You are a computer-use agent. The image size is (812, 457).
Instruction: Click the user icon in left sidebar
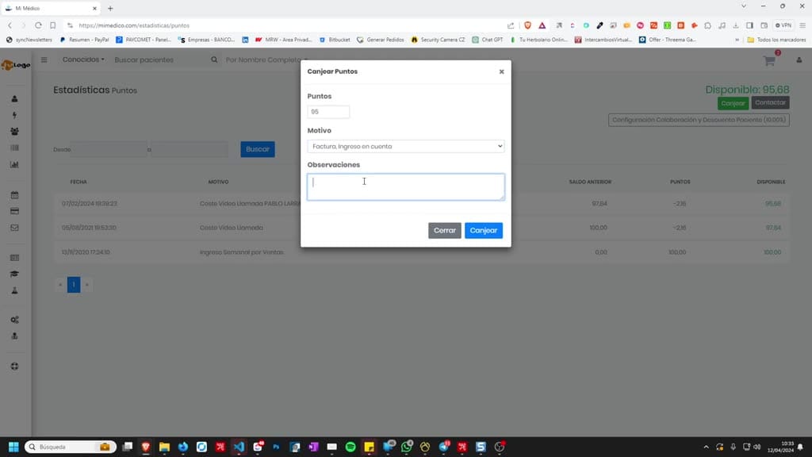tap(14, 98)
